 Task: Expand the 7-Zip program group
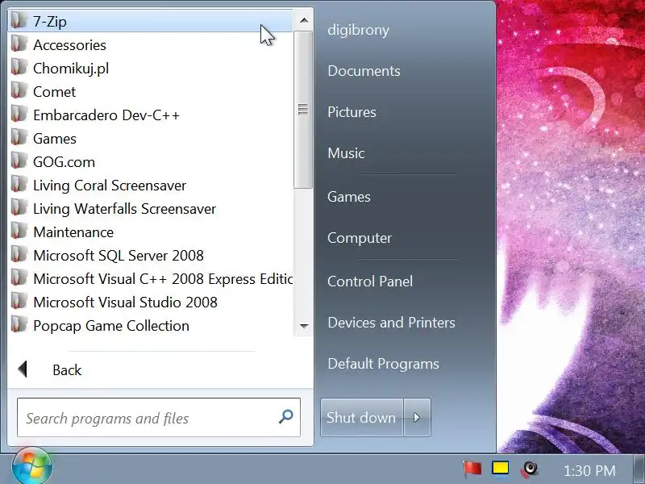click(x=151, y=21)
